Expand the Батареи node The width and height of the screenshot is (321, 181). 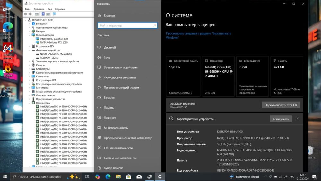coord(29,32)
